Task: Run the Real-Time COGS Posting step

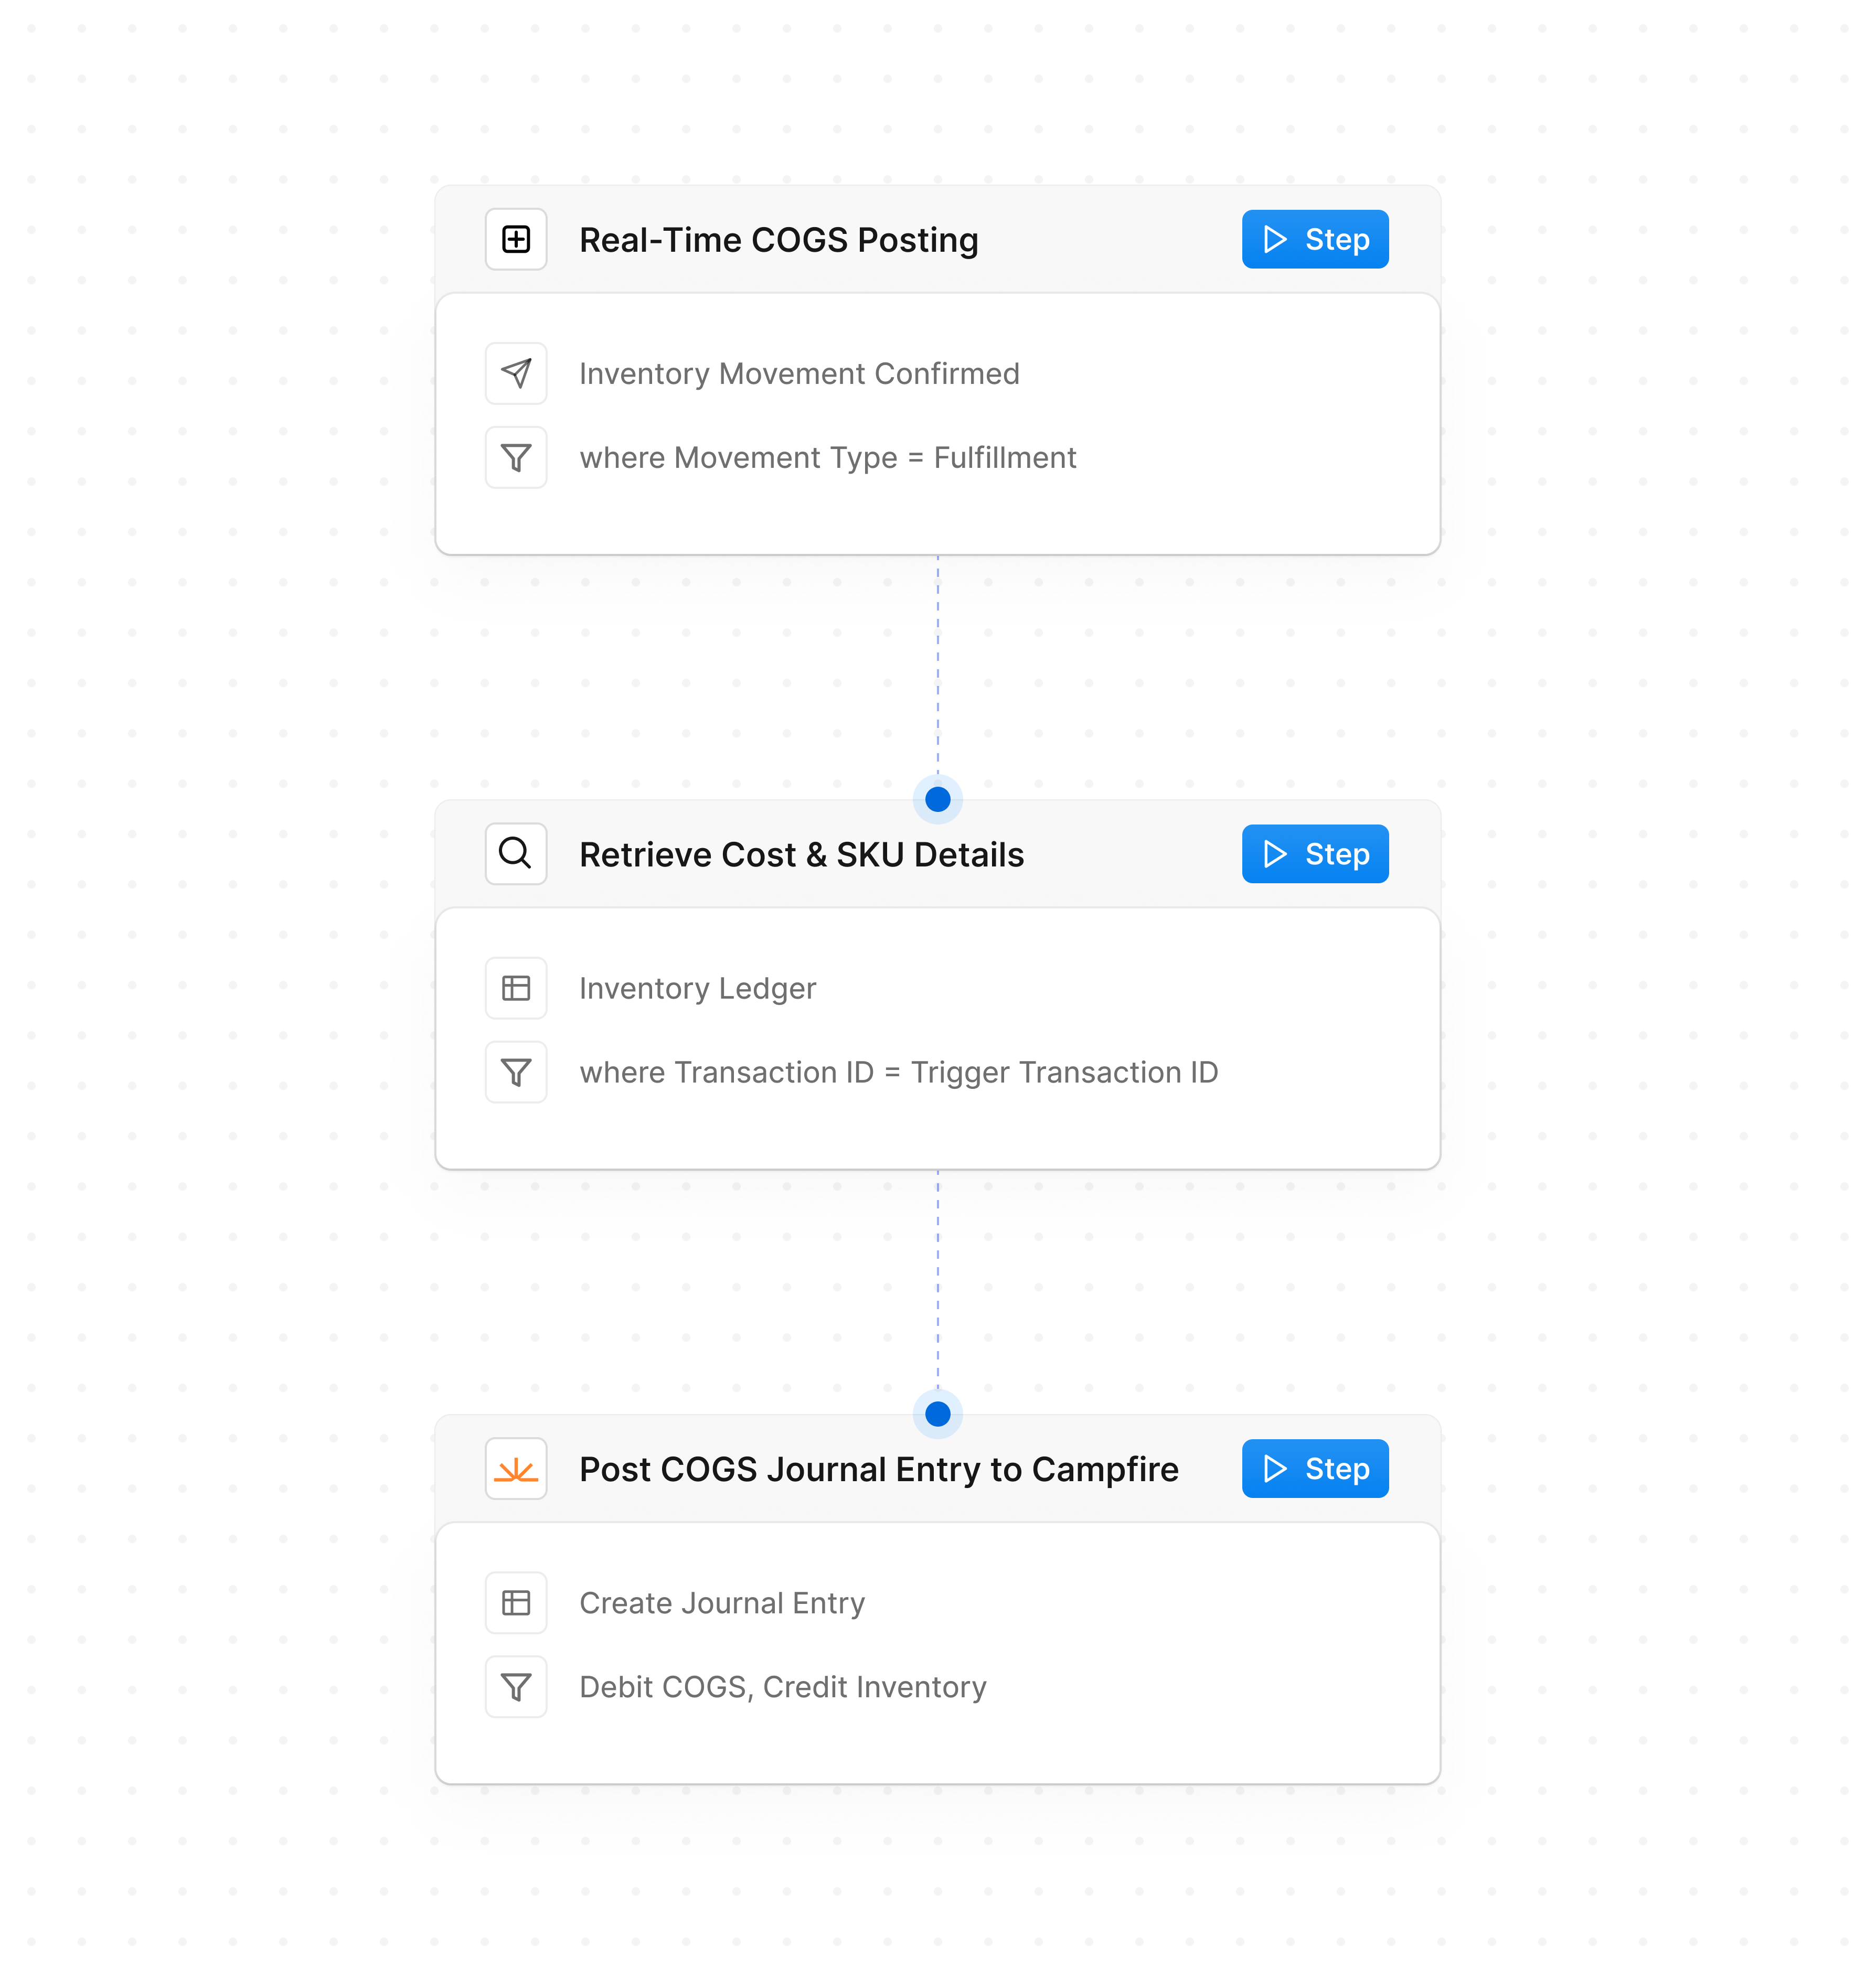Action: click(x=1314, y=239)
